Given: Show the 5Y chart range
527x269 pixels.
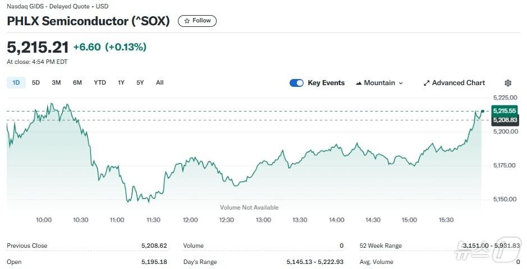Looking at the screenshot, I should pyautogui.click(x=140, y=82).
